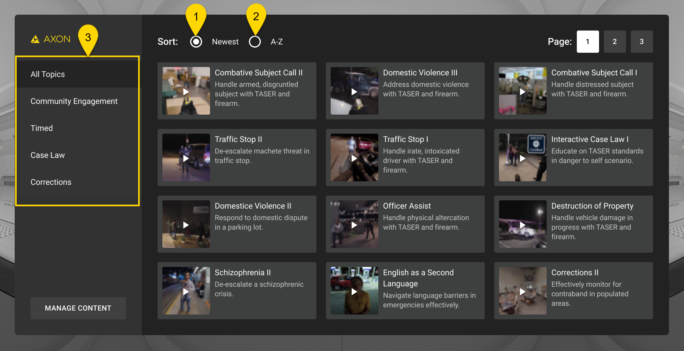The height and width of the screenshot is (351, 684).
Task: Click 'Effectively monitor for contraband' description
Action: pos(590,294)
